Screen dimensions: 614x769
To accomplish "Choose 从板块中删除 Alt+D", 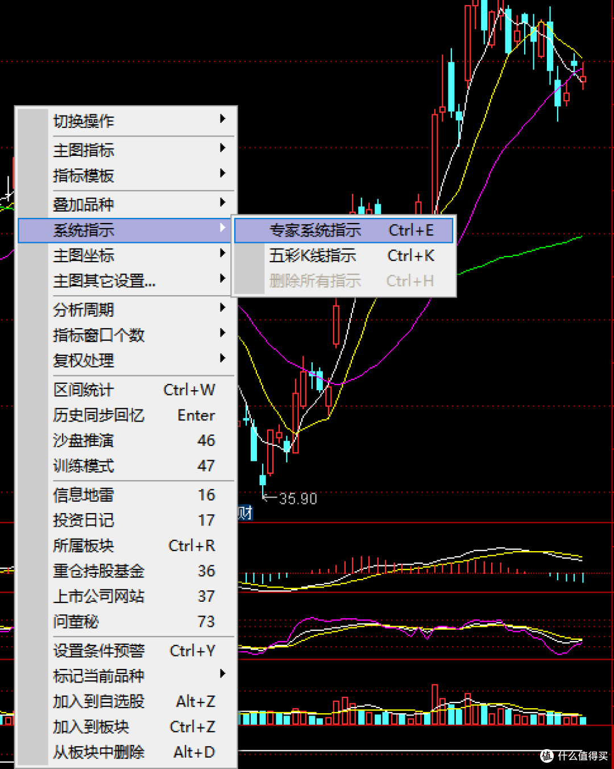I will pyautogui.click(x=127, y=752).
